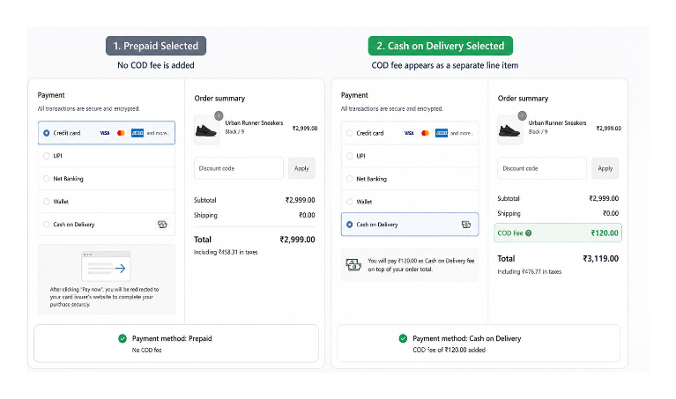676x399 pixels.
Task: Click 'and more...' text in COD credit card row
Action: pyautogui.click(x=462, y=133)
